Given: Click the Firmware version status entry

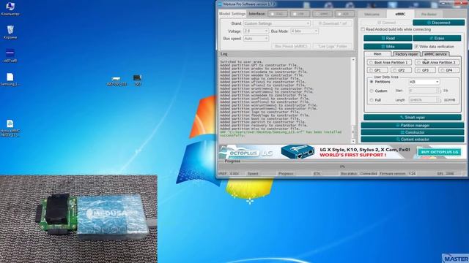Looking at the screenshot, I should pos(397,174).
